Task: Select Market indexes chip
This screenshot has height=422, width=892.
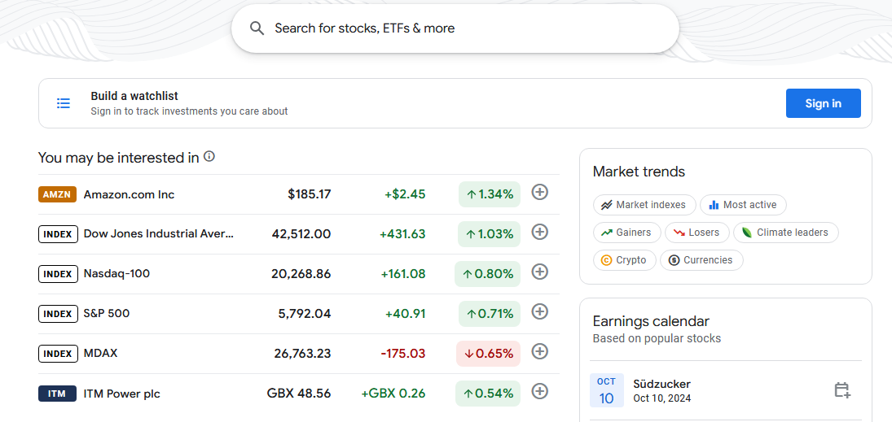Action: pyautogui.click(x=644, y=205)
